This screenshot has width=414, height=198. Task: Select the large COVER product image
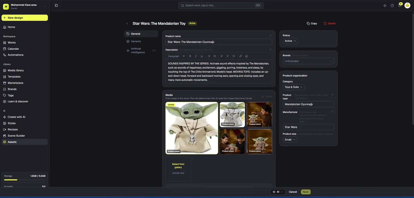pyautogui.click(x=192, y=128)
